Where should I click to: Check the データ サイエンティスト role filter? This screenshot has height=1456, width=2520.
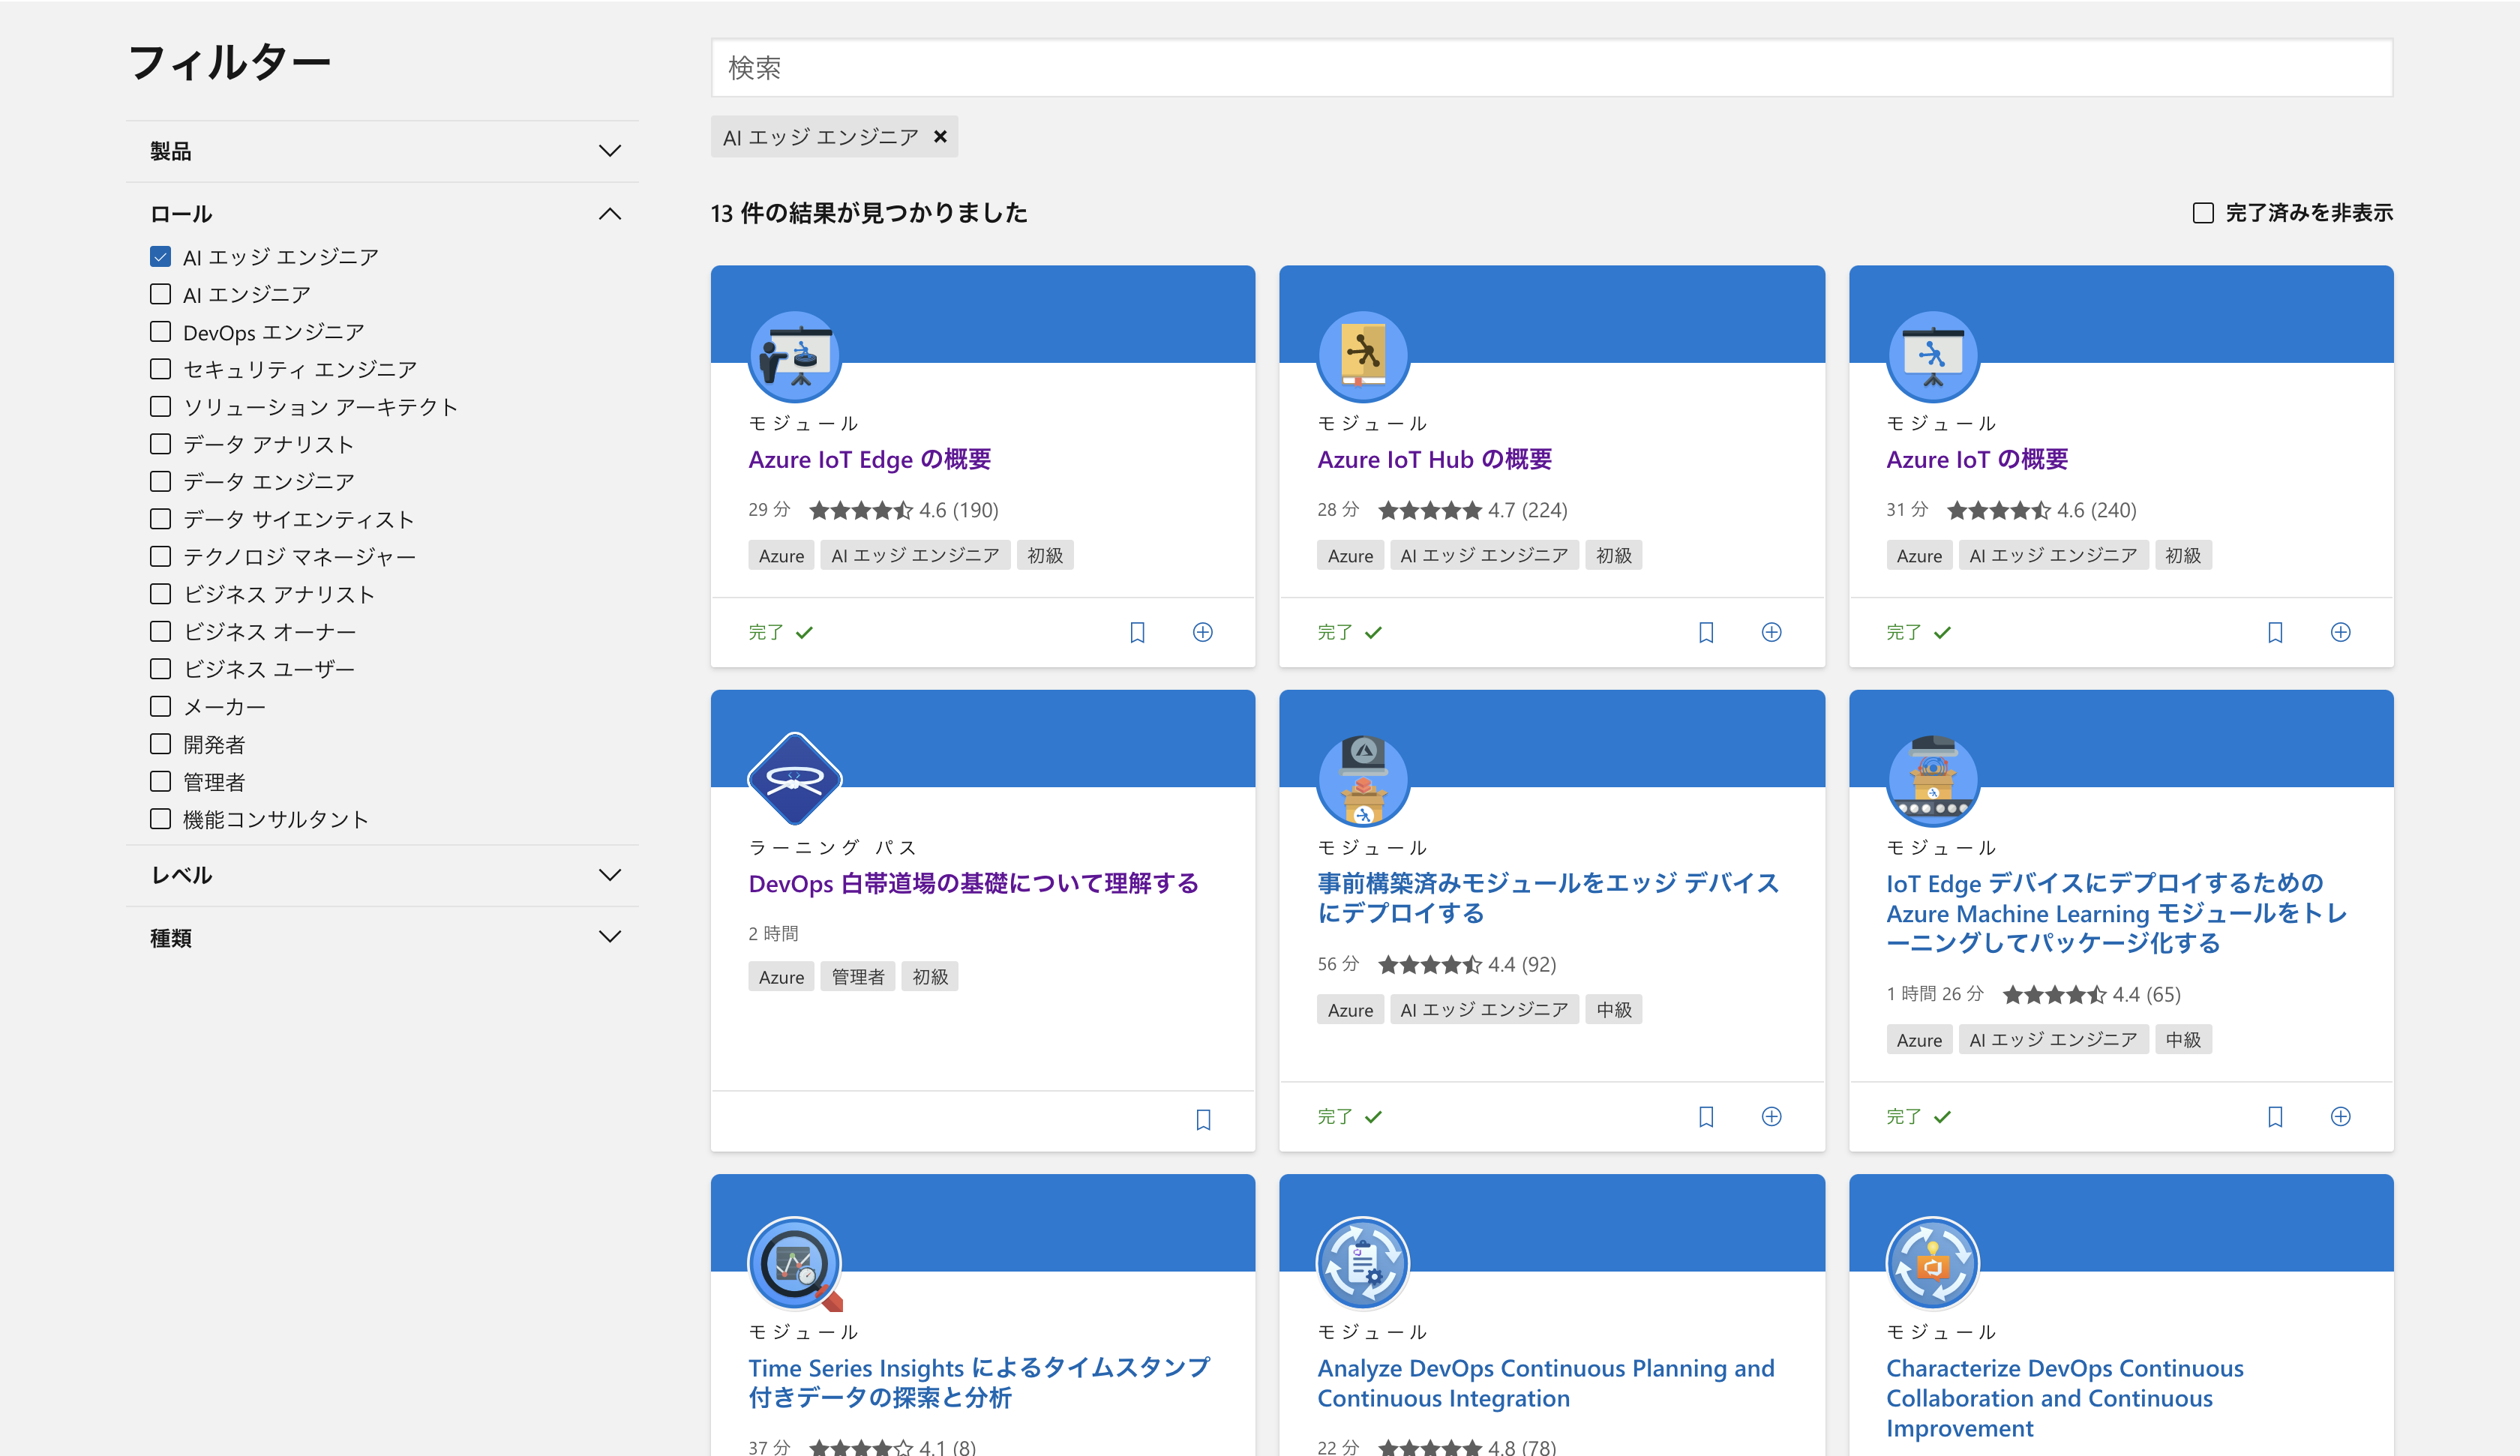(x=160, y=519)
